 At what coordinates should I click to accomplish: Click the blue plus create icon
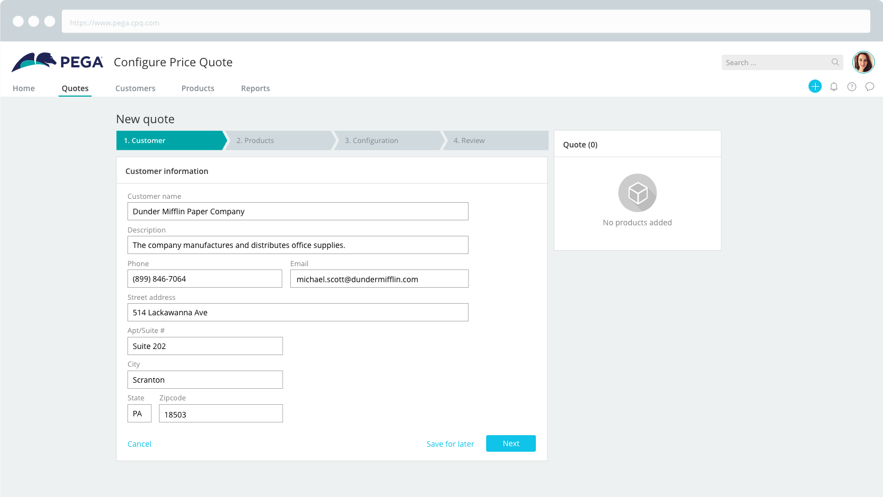[x=815, y=86]
